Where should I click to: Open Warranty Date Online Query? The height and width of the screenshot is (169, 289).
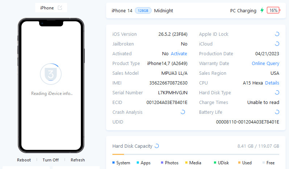click(x=265, y=64)
